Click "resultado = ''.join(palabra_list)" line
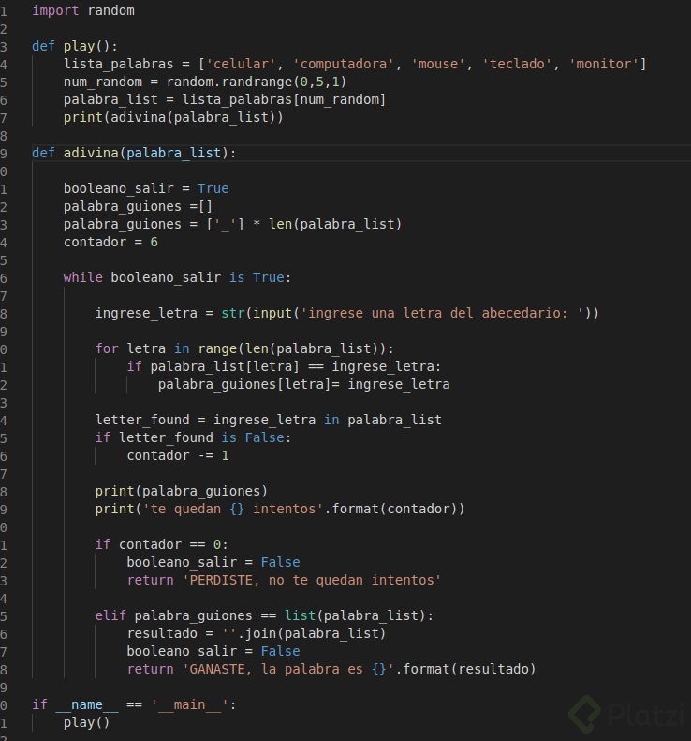This screenshot has width=691, height=741. [x=257, y=633]
